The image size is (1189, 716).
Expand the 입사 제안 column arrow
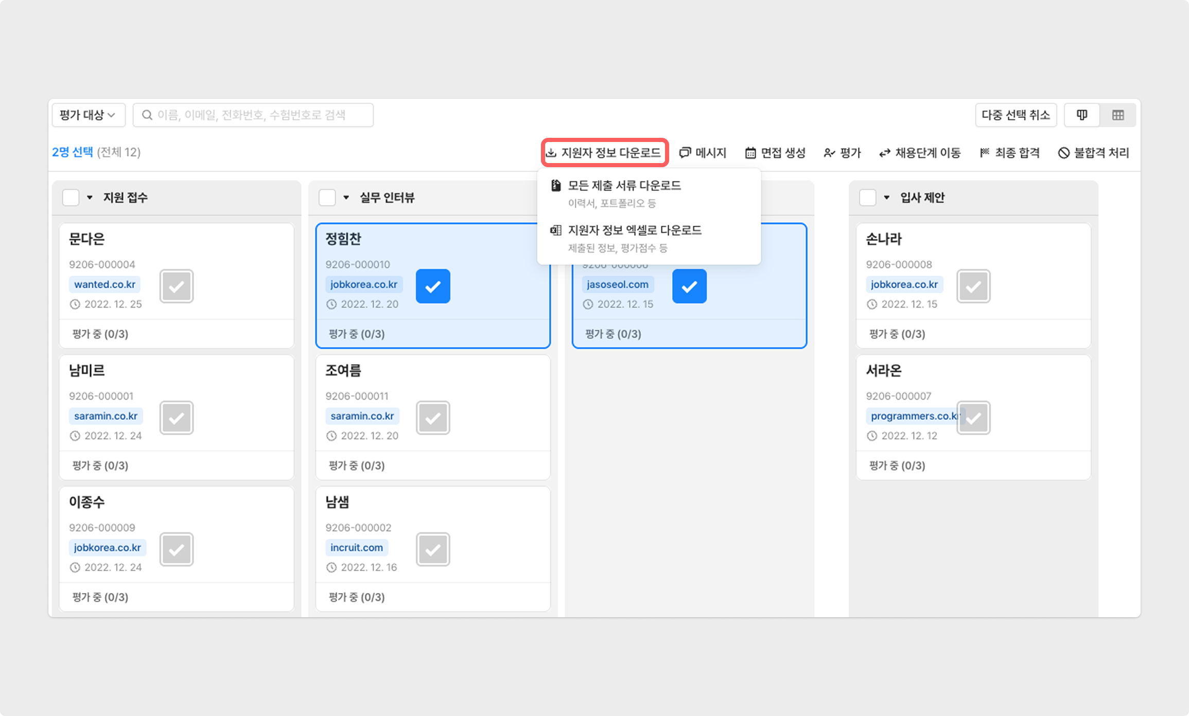tap(886, 198)
